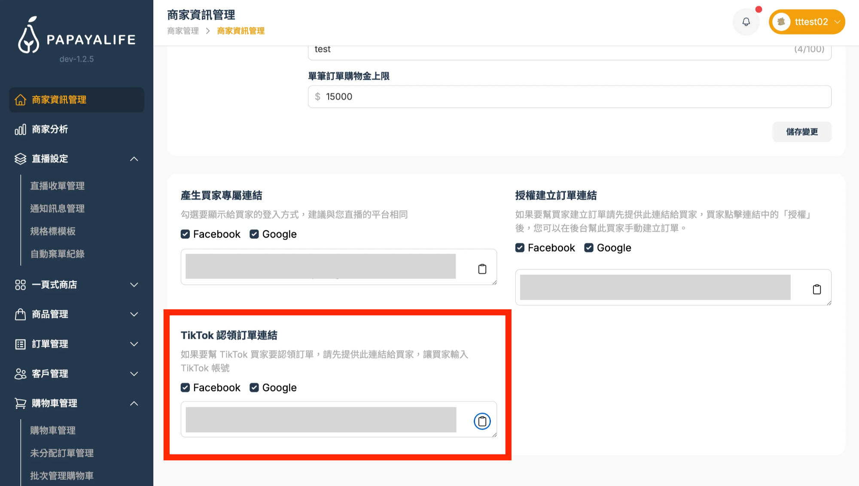
Task: Open 未分配訂單管理 in the sidebar
Action: coord(62,453)
